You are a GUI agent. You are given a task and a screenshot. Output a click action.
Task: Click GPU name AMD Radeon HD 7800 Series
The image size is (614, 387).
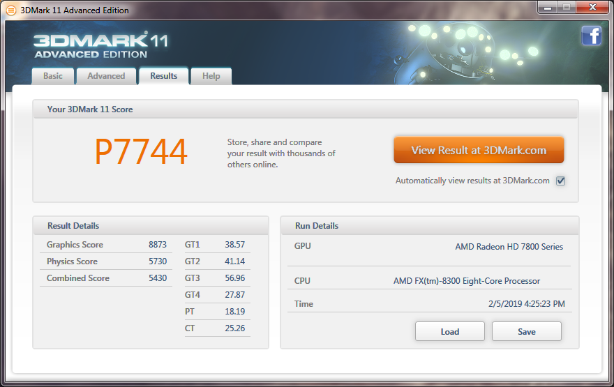click(x=509, y=247)
